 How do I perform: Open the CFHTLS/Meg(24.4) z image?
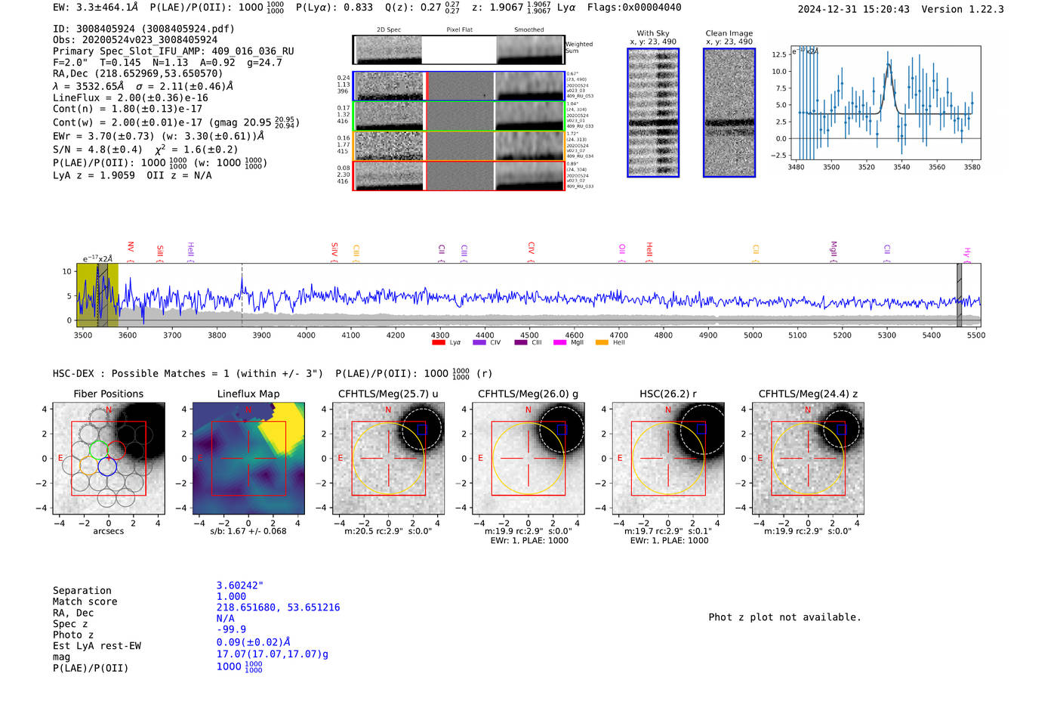(x=808, y=459)
